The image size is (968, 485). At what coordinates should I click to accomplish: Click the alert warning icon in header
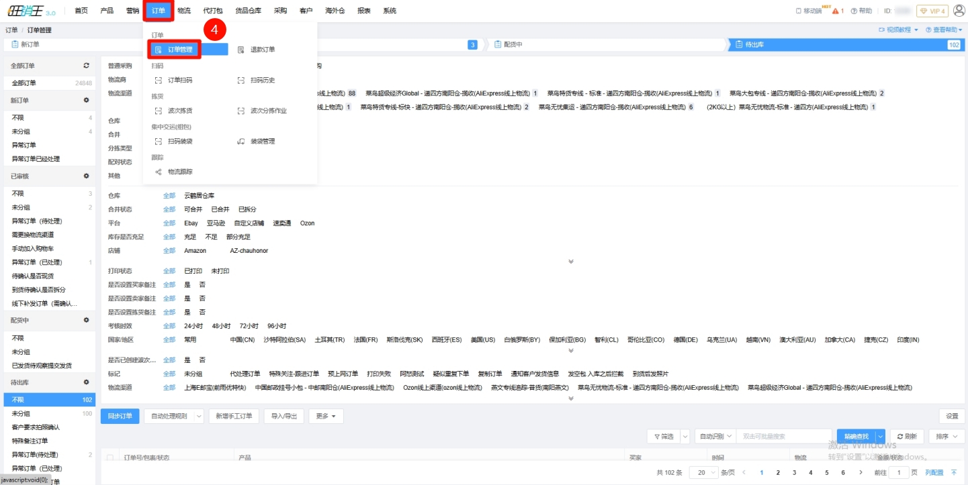(x=835, y=11)
